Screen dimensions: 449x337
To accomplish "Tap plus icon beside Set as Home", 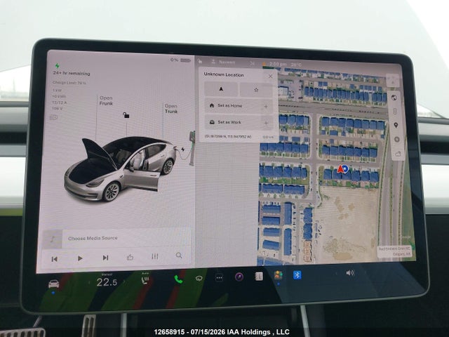I will pos(266,107).
